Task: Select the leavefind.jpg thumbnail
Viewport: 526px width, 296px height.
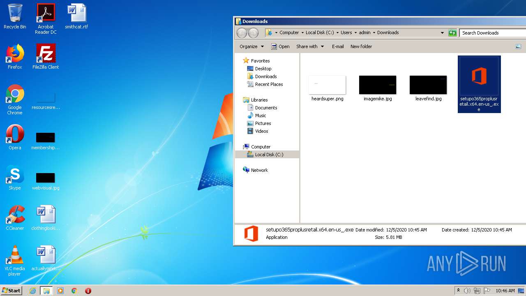Action: point(428,88)
